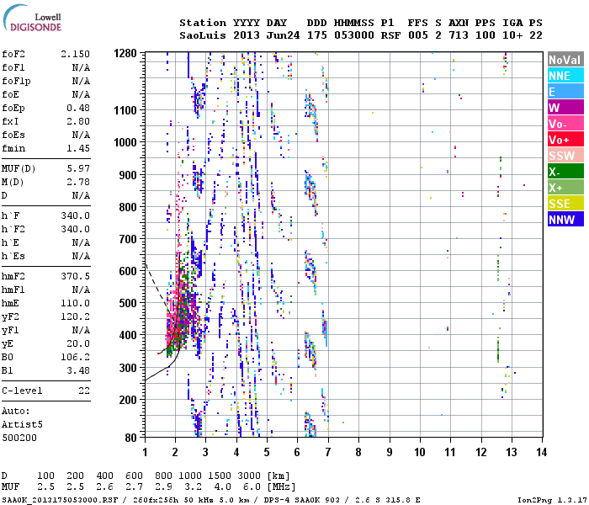The width and height of the screenshot is (589, 505).
Task: Click the 600 km height axis label
Action: 128,271
